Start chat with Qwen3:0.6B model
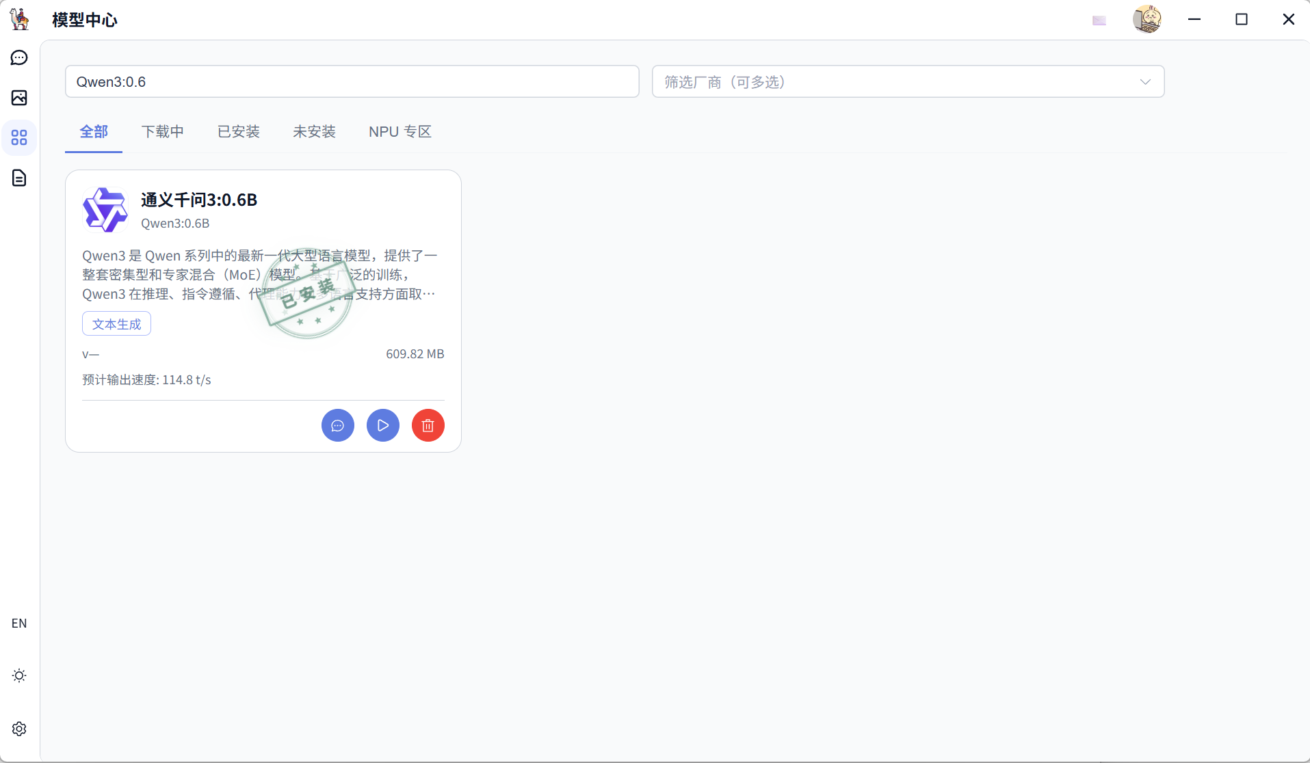1310x763 pixels. tap(338, 425)
